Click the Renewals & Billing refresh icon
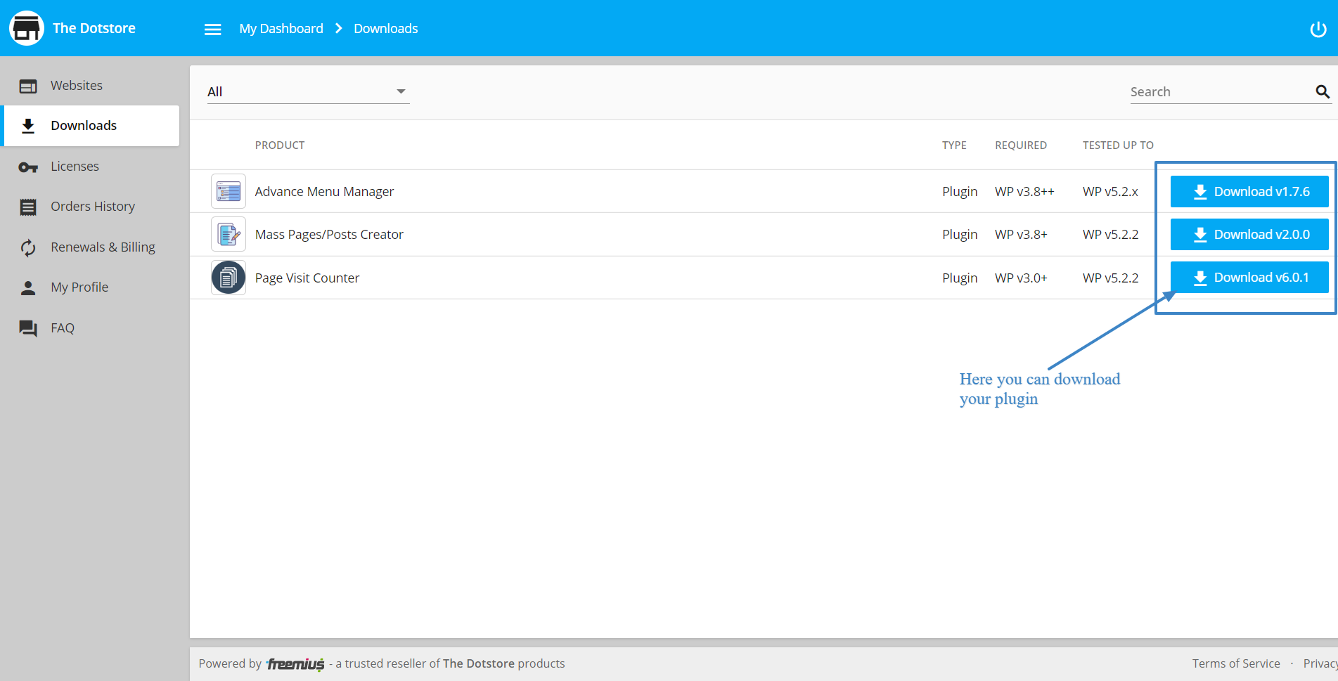The width and height of the screenshot is (1338, 681). pos(28,247)
